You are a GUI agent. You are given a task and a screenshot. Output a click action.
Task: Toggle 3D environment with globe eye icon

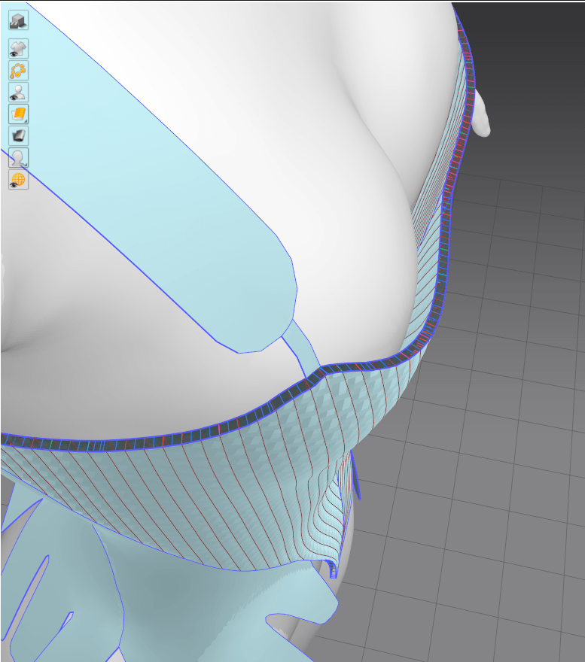coord(18,180)
